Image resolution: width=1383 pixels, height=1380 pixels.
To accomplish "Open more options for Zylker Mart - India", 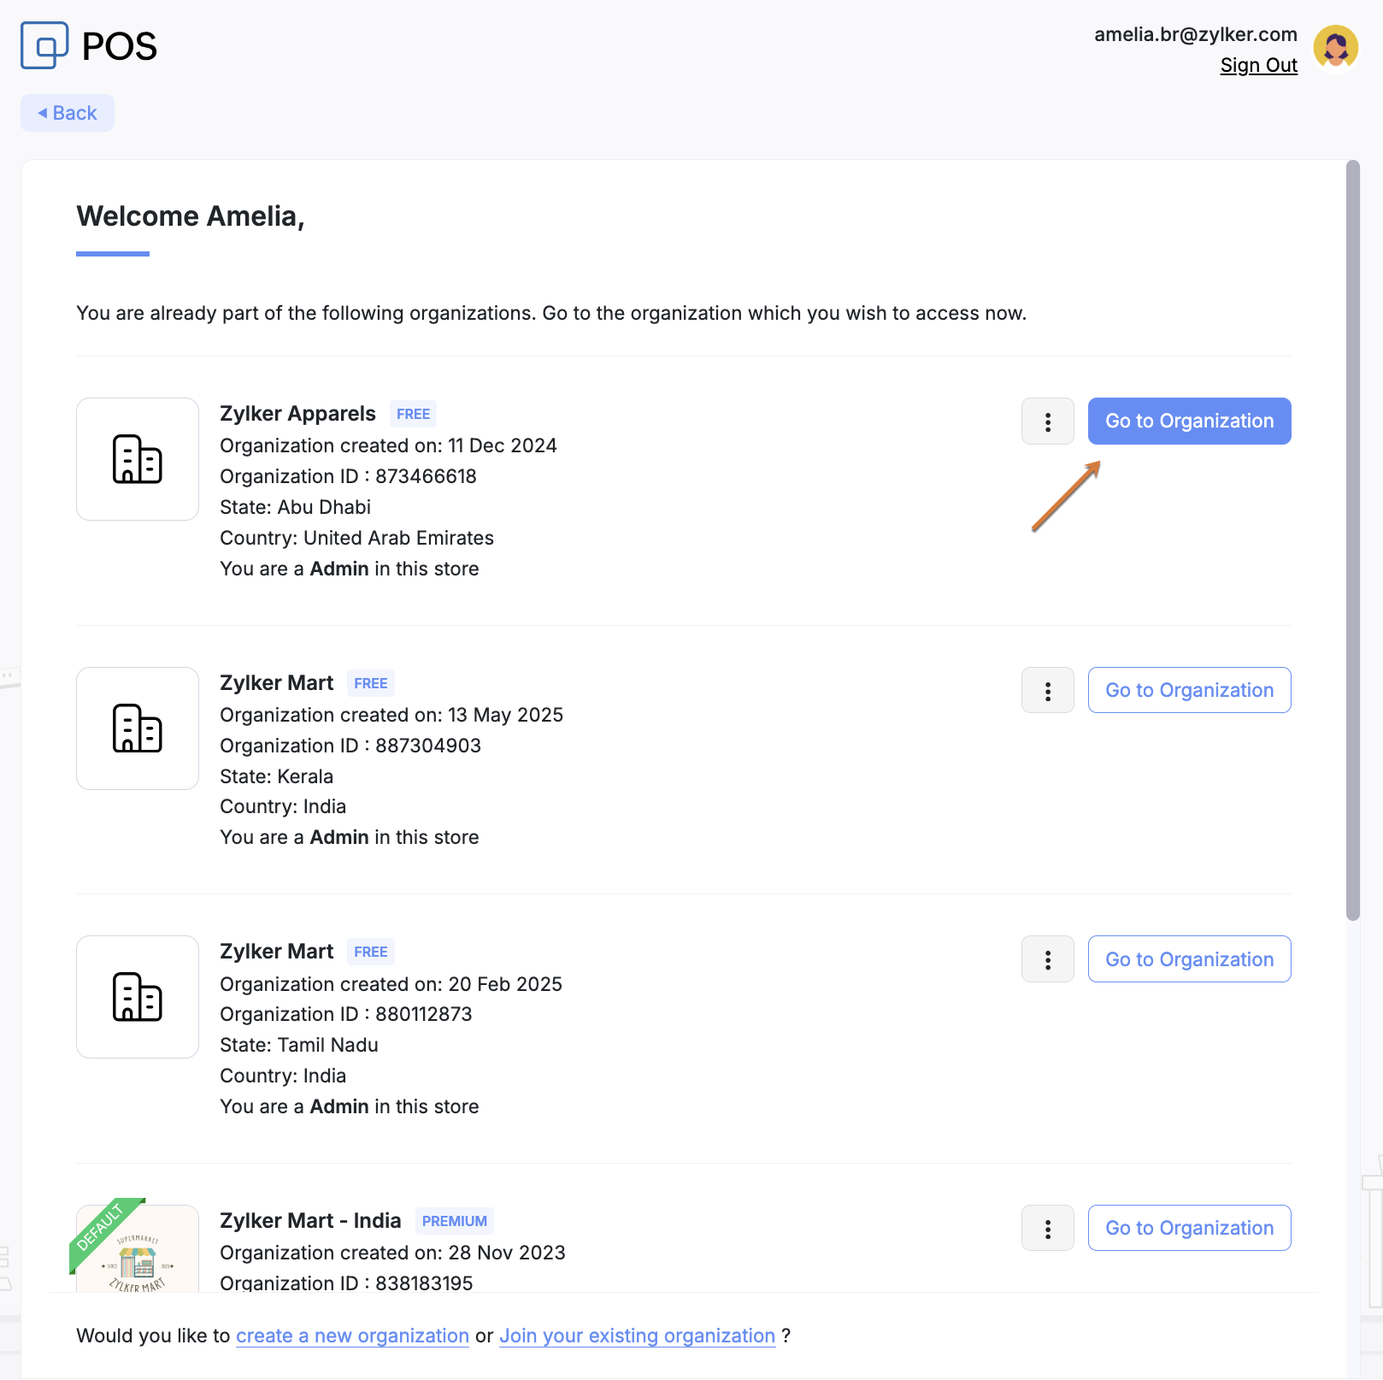I will (1047, 1229).
